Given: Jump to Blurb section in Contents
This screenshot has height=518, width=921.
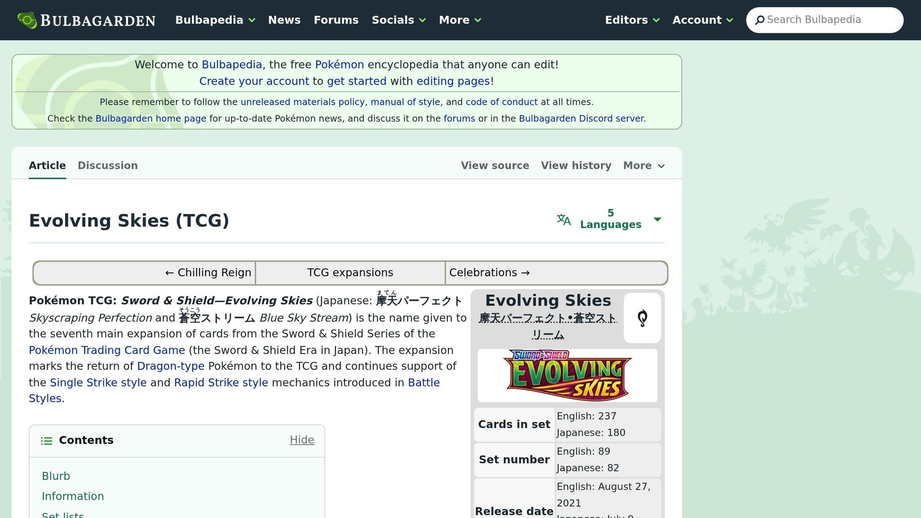Looking at the screenshot, I should click(x=56, y=476).
